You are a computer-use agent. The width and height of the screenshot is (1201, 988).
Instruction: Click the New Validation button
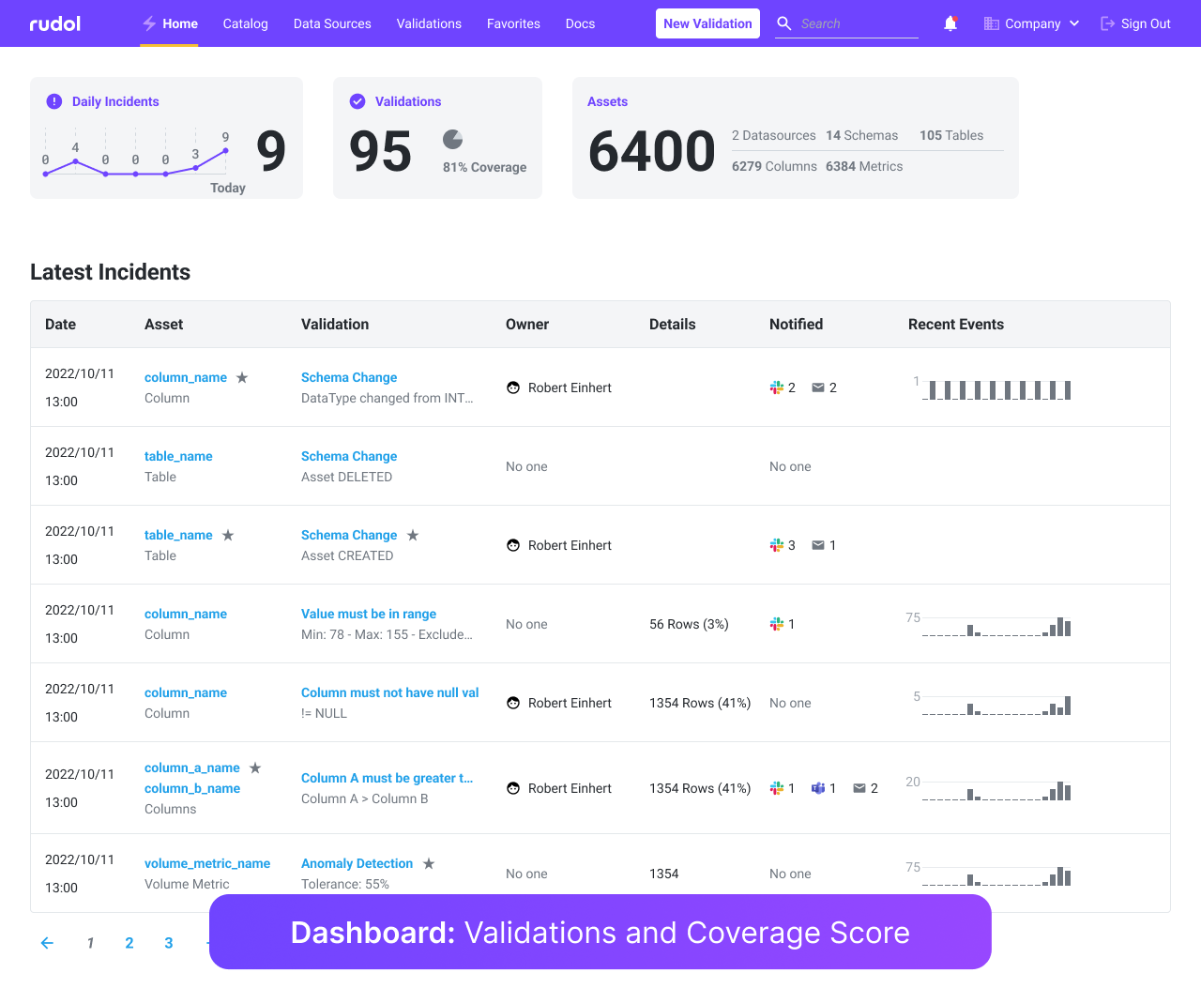point(707,23)
